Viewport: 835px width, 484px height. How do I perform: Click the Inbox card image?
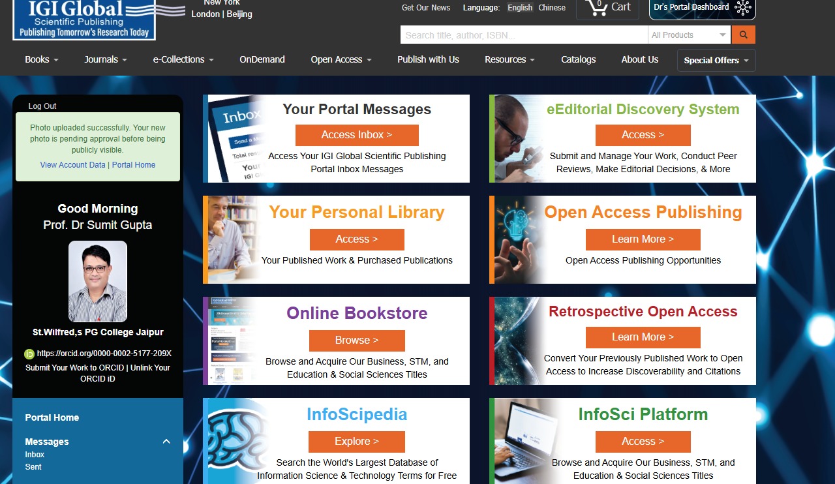(x=235, y=138)
